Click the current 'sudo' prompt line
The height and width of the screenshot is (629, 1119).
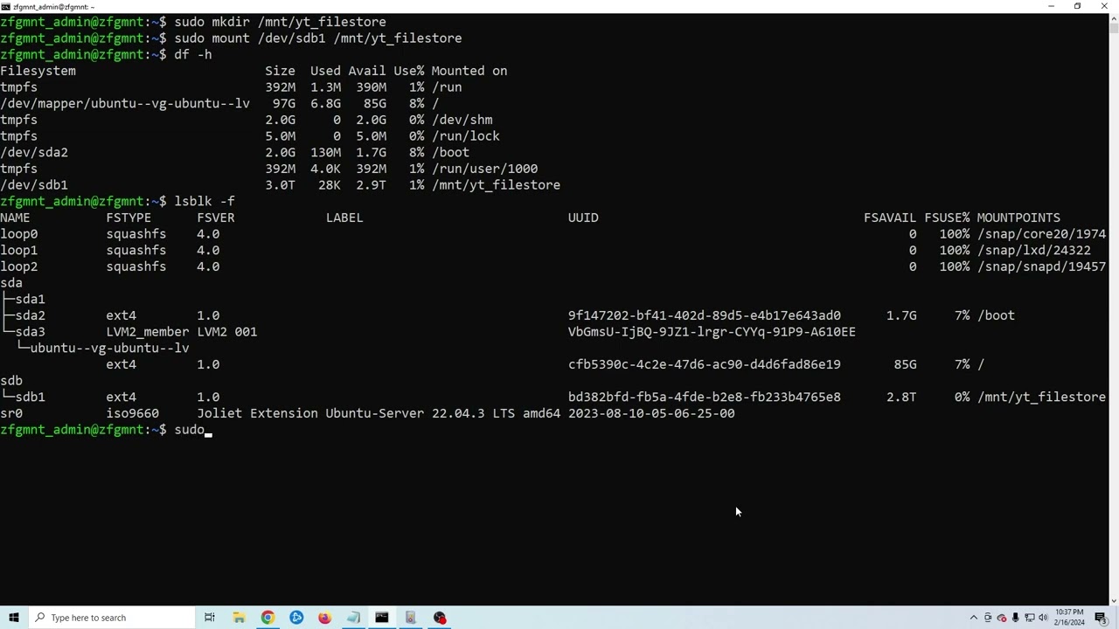[x=106, y=430]
